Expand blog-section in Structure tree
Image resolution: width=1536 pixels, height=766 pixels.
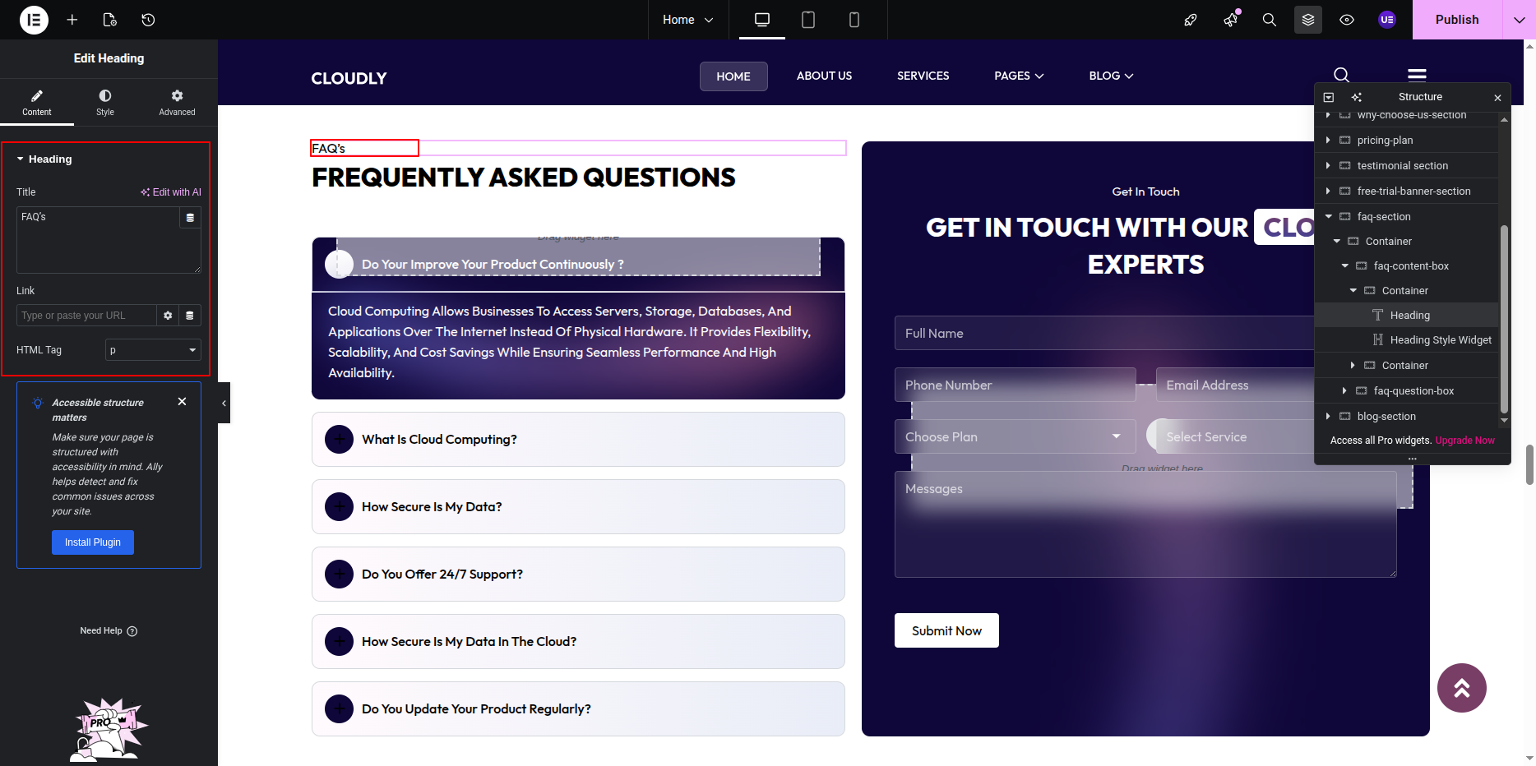[x=1328, y=417]
